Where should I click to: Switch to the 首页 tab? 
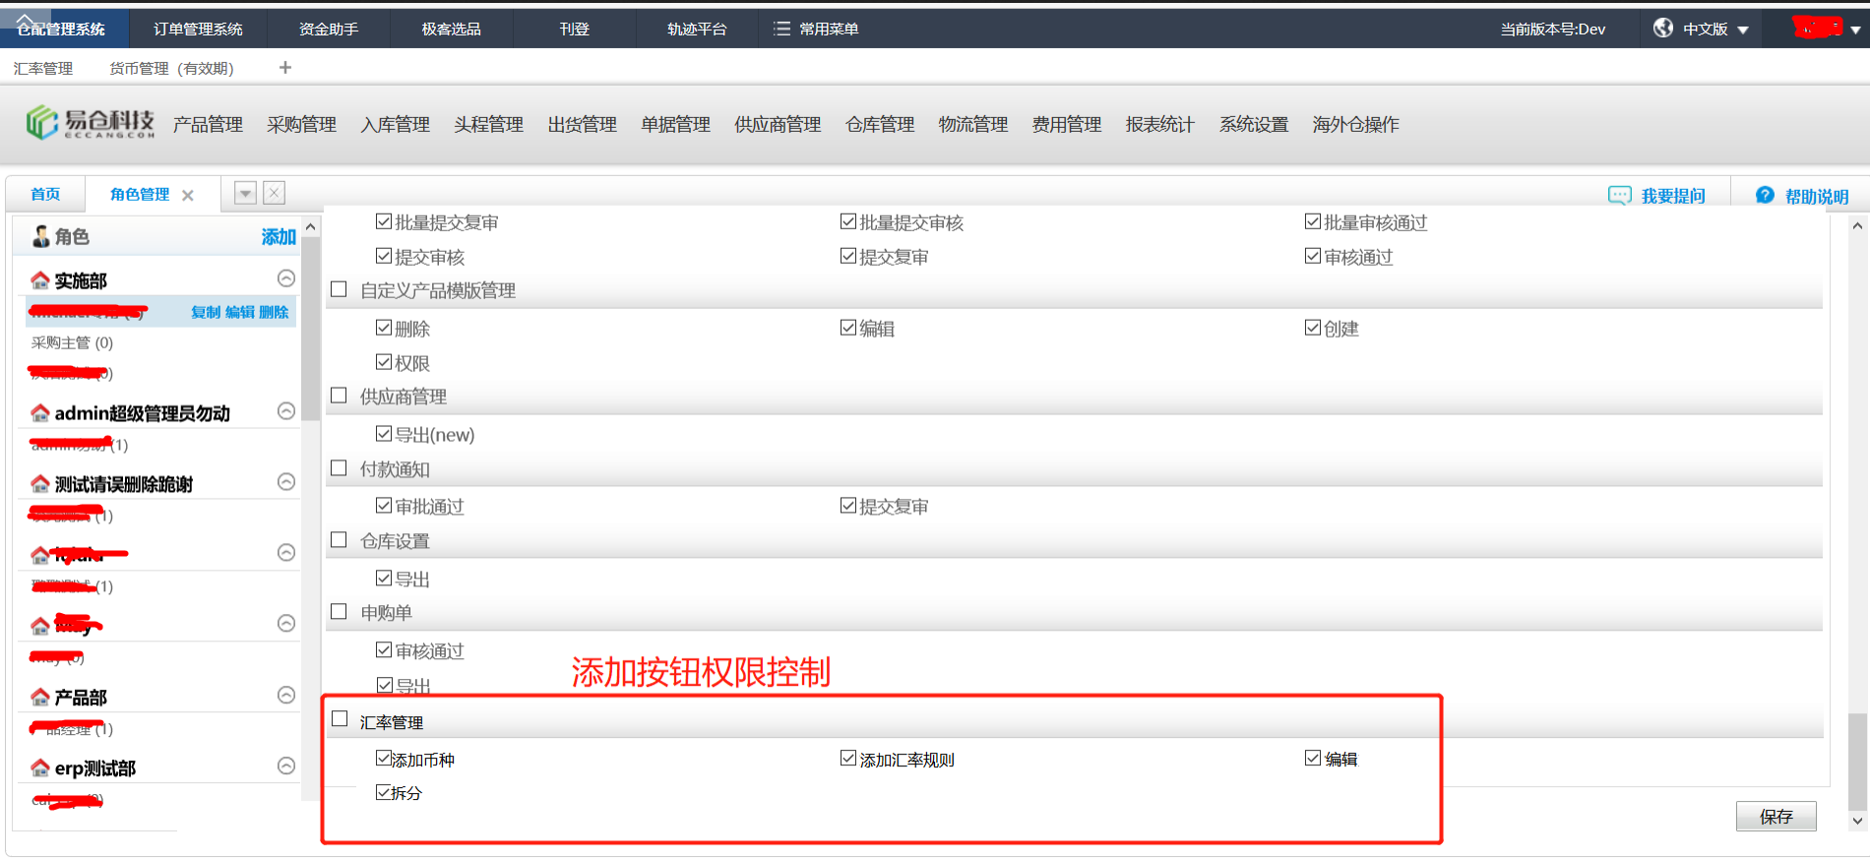45,195
